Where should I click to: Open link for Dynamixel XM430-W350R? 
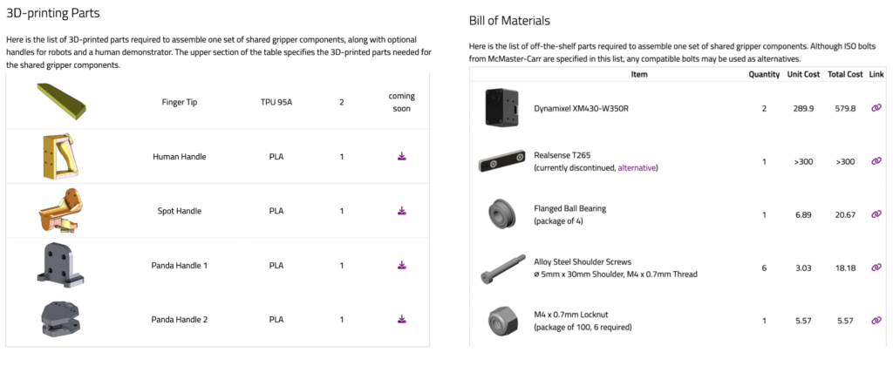[x=876, y=109]
